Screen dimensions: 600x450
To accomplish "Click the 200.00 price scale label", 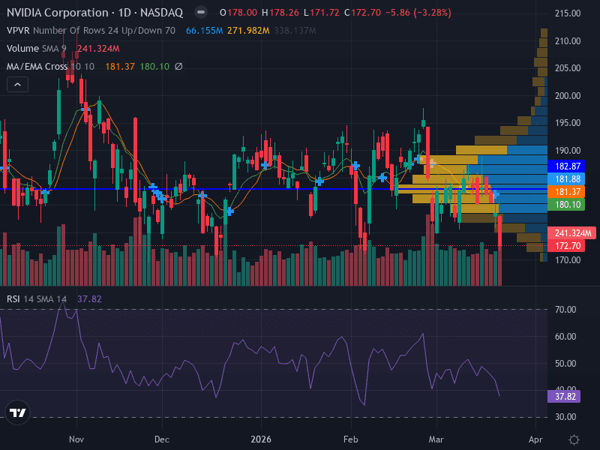I will 568,96.
